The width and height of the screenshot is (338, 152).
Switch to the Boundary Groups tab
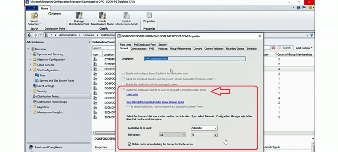tap(235, 48)
